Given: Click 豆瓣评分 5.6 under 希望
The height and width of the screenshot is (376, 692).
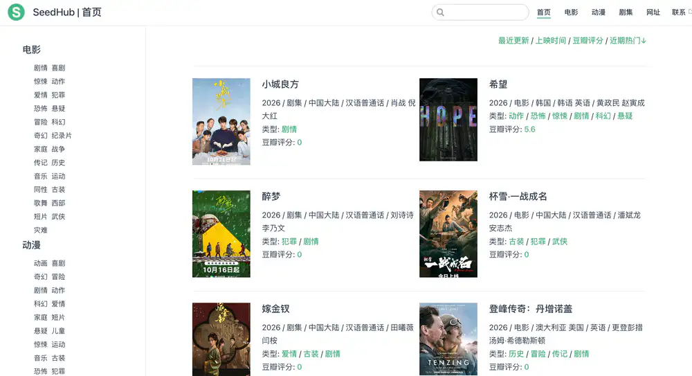Looking at the screenshot, I should [x=529, y=129].
